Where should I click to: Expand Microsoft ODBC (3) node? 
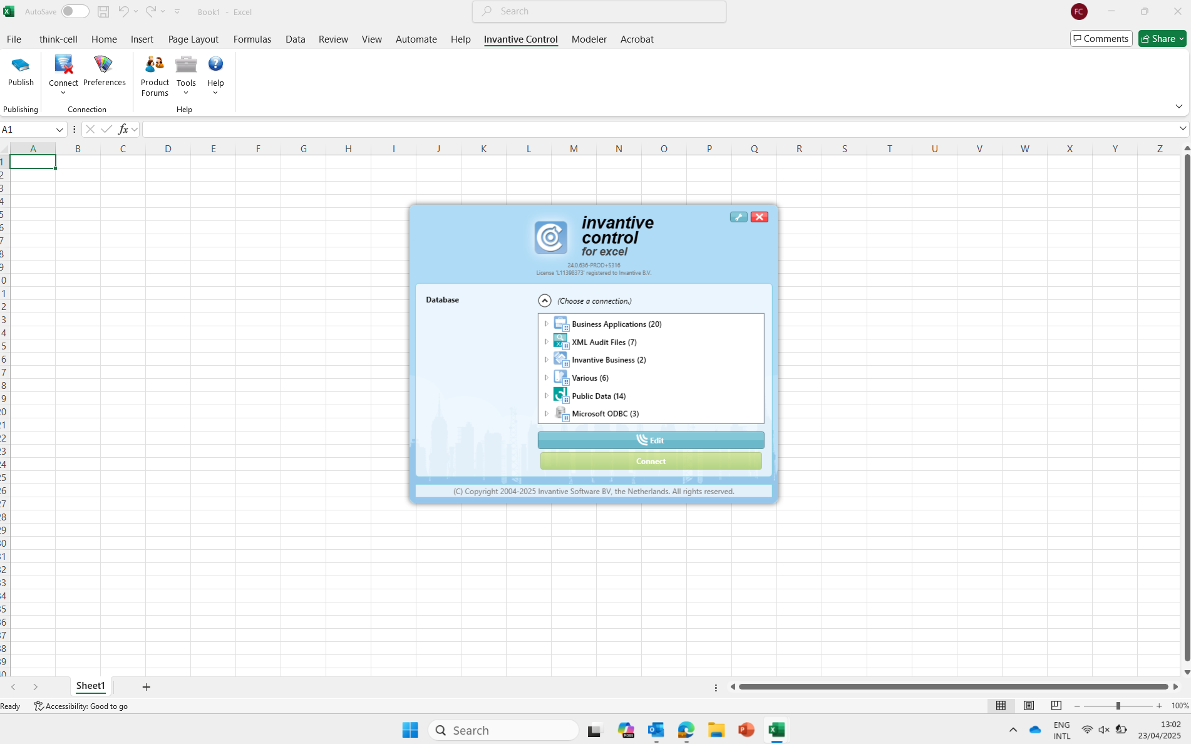546,413
